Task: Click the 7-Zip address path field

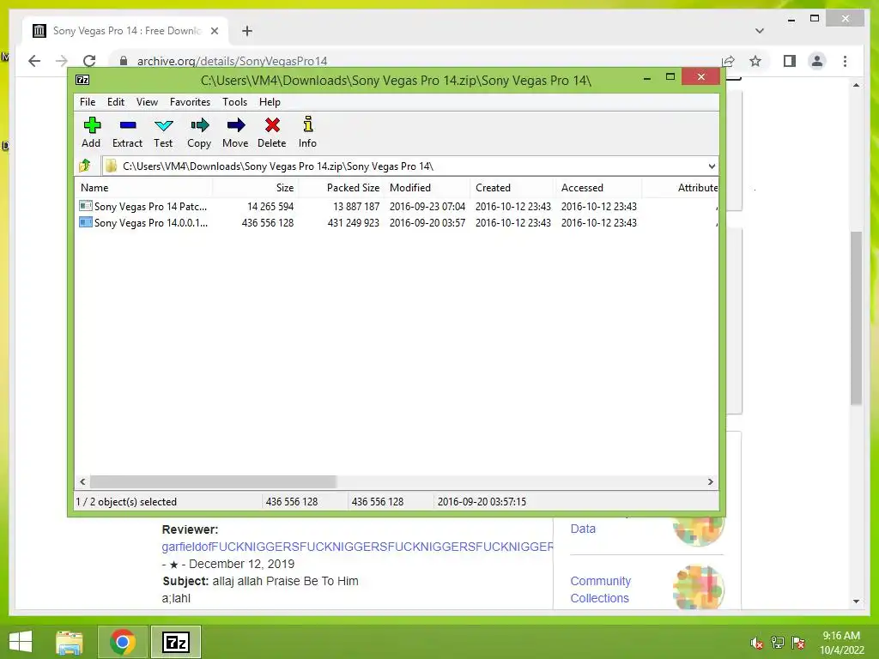Action: [403, 166]
